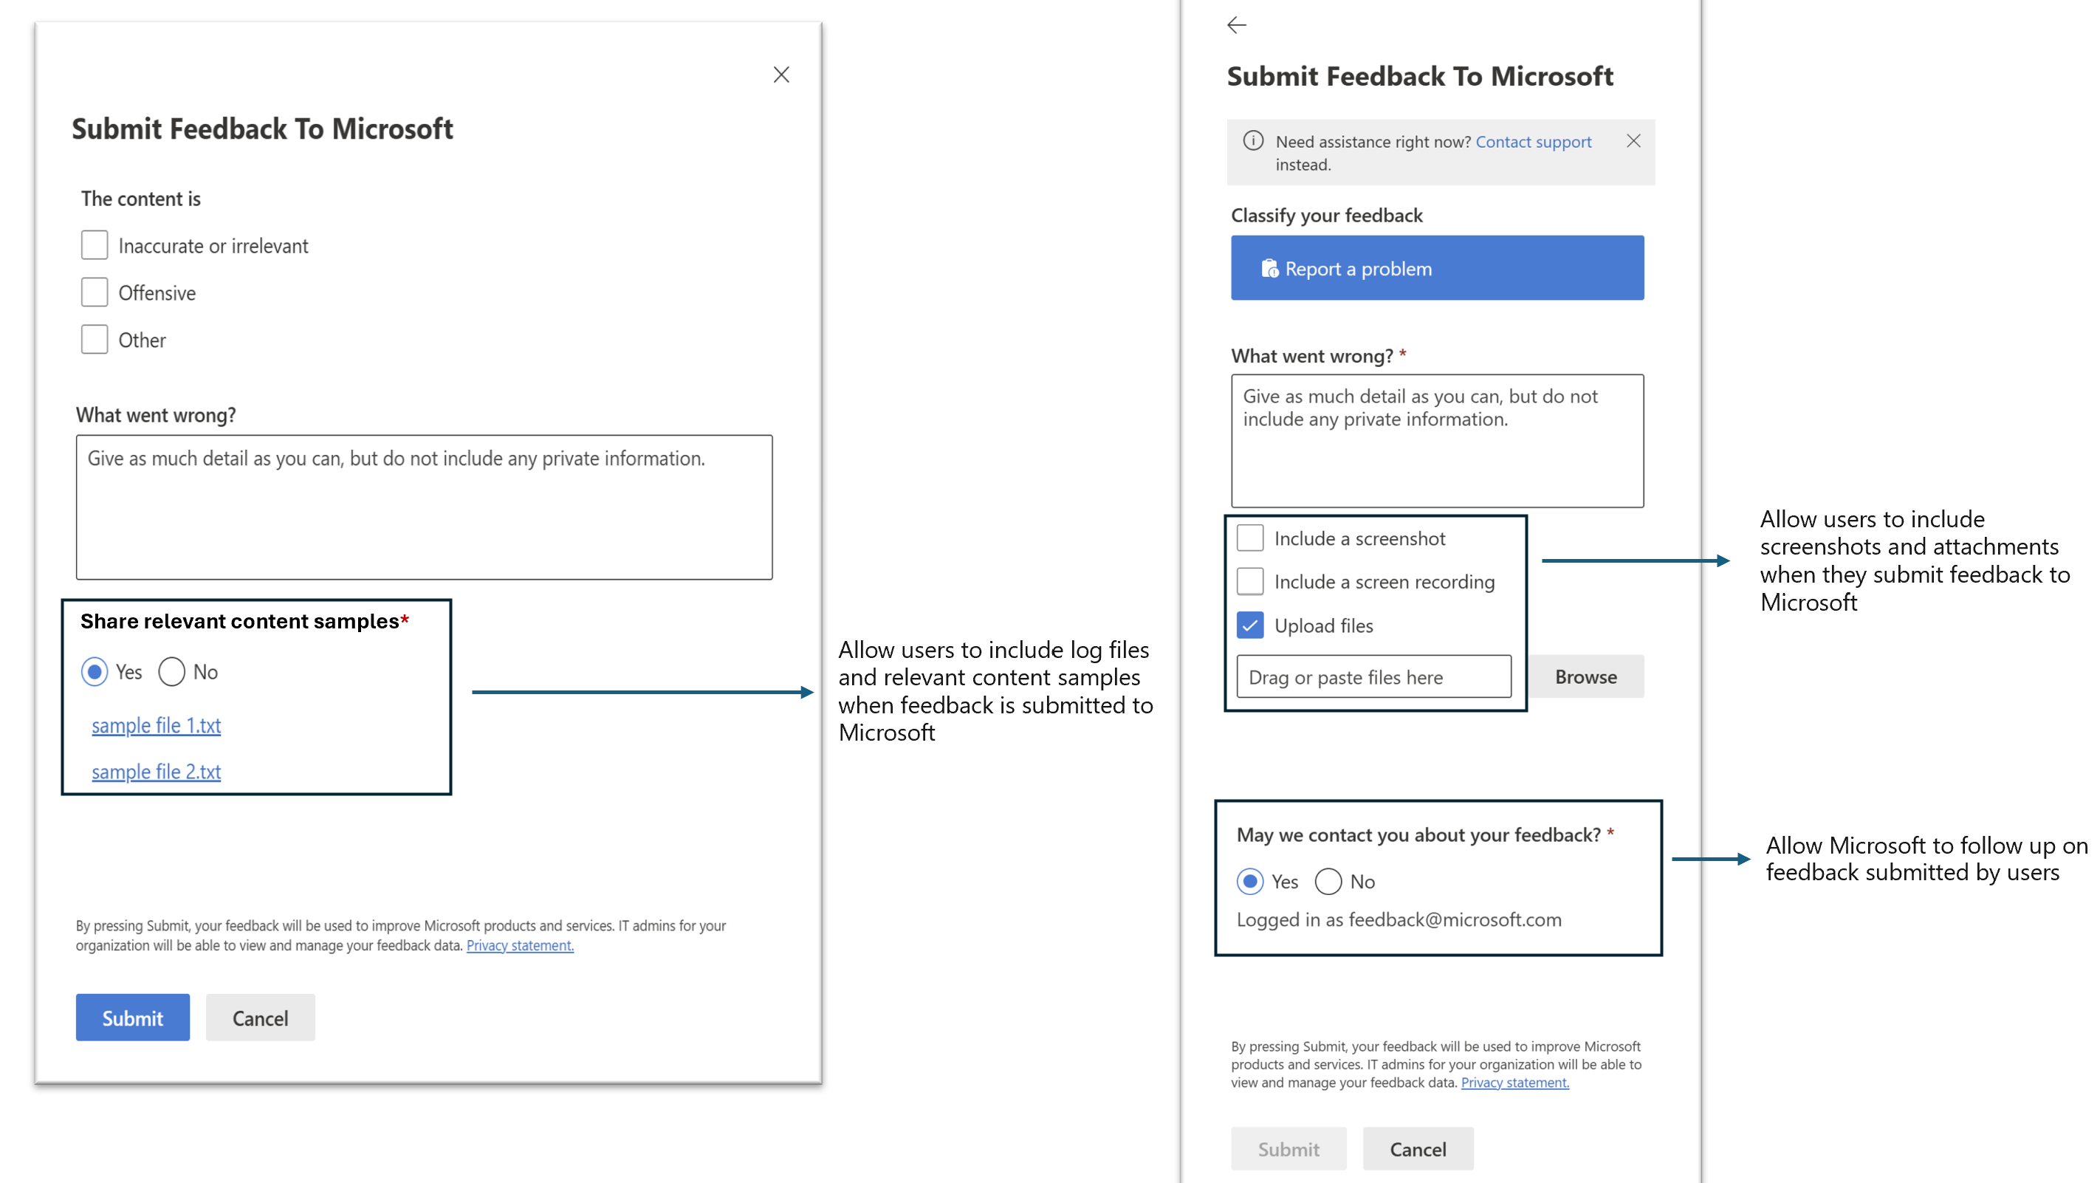The width and height of the screenshot is (2100, 1183).
Task: Select Offensive content category checkbox
Action: (92, 293)
